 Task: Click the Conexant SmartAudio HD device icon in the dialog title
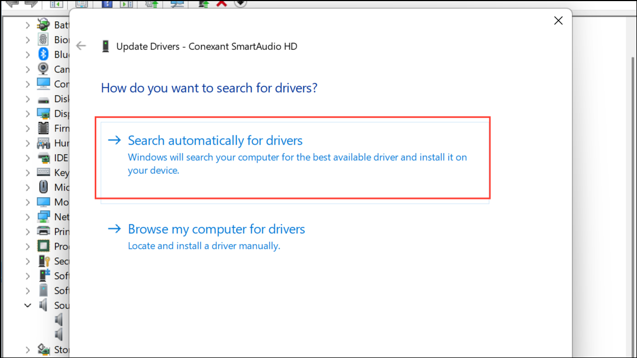tap(106, 46)
